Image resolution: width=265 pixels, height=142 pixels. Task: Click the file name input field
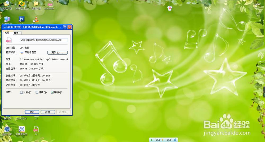click(x=44, y=40)
